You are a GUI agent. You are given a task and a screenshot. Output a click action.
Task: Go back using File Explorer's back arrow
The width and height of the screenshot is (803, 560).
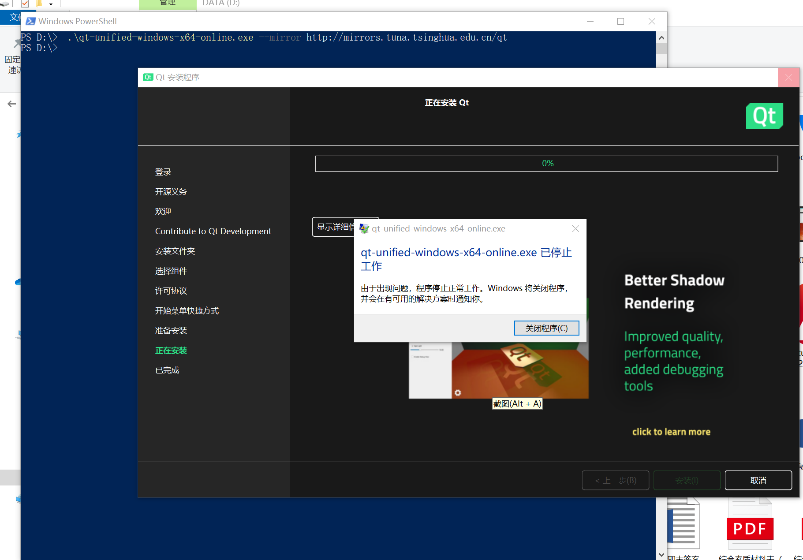click(x=12, y=104)
